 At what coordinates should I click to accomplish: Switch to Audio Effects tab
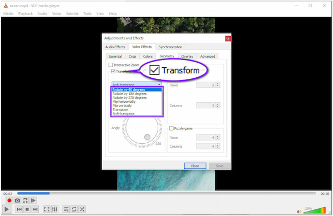115,47
